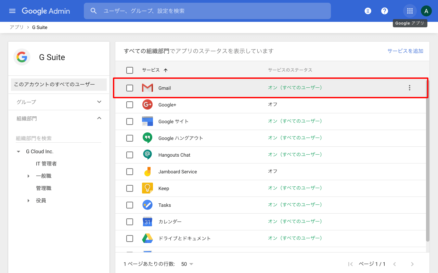The width and height of the screenshot is (438, 273).
Task: Click the G Suite breadcrumb
Action: tap(40, 27)
